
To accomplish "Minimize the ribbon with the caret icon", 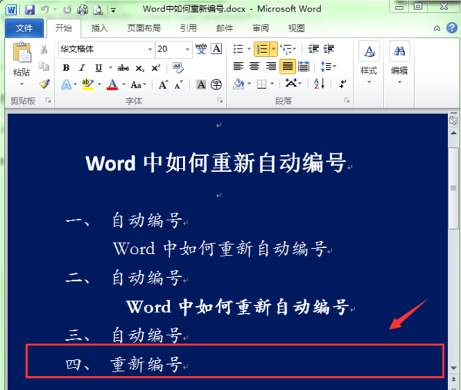I will click(437, 28).
